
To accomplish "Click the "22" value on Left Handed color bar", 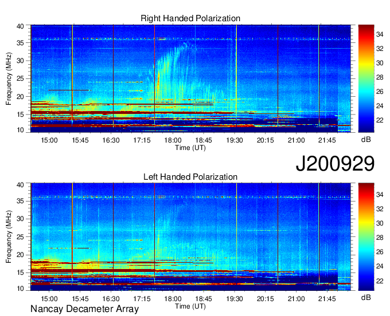I will pos(380,281).
